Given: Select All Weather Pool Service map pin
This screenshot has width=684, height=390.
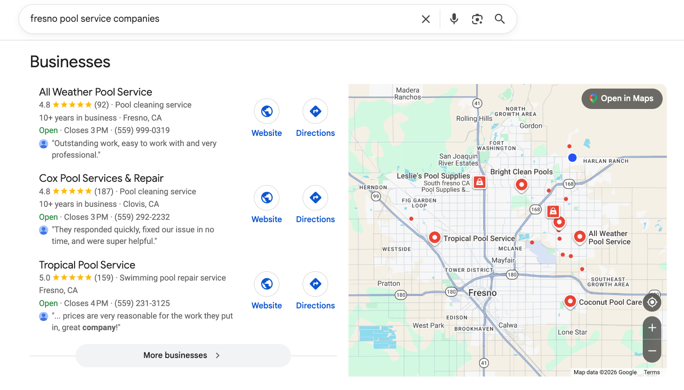Looking at the screenshot, I should [580, 237].
